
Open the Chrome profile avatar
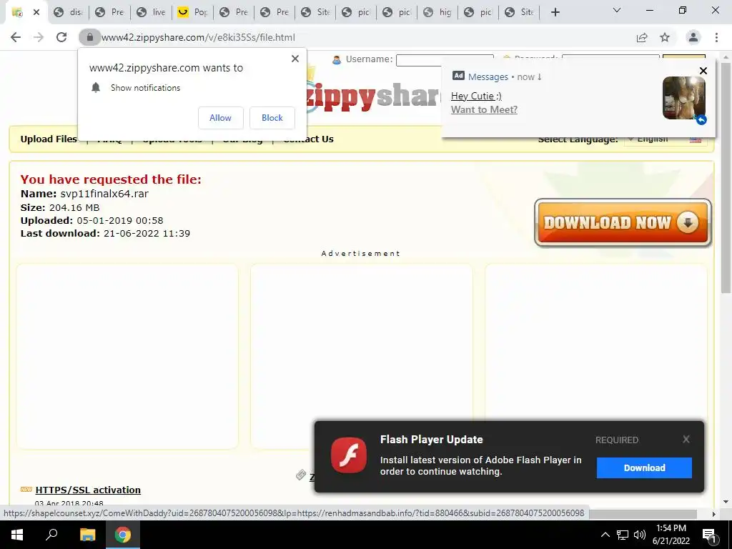[x=693, y=37]
